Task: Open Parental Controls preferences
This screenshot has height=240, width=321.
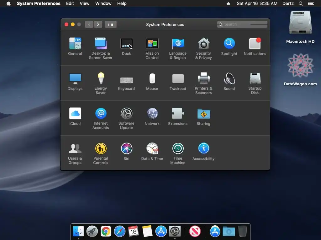Action: pyautogui.click(x=101, y=153)
